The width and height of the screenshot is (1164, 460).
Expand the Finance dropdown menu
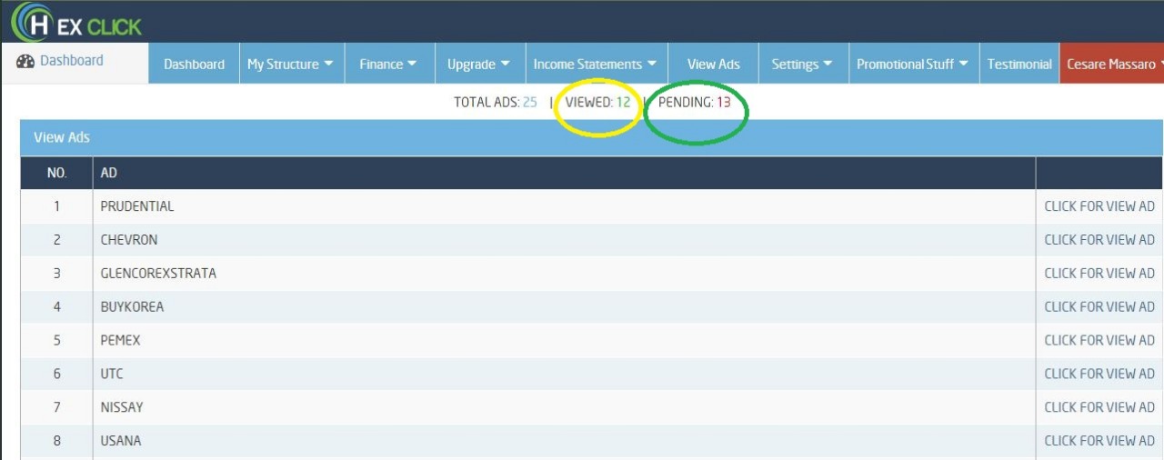coord(387,64)
